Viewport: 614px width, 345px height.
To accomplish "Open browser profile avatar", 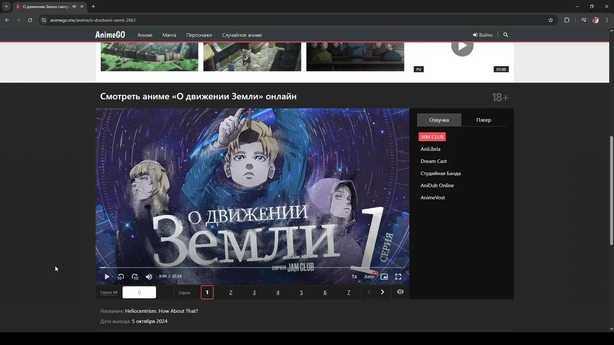I will coord(595,20).
